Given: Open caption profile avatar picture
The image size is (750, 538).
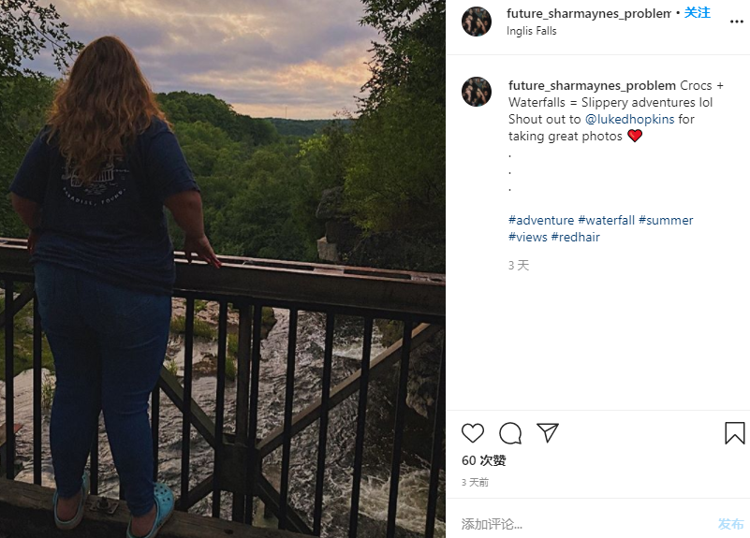Looking at the screenshot, I should tap(477, 92).
